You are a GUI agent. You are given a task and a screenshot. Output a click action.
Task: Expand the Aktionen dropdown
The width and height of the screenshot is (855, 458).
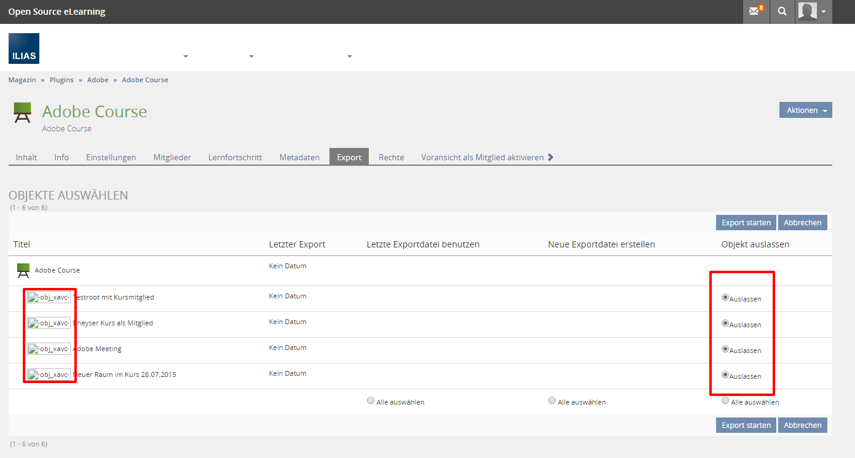click(x=805, y=111)
